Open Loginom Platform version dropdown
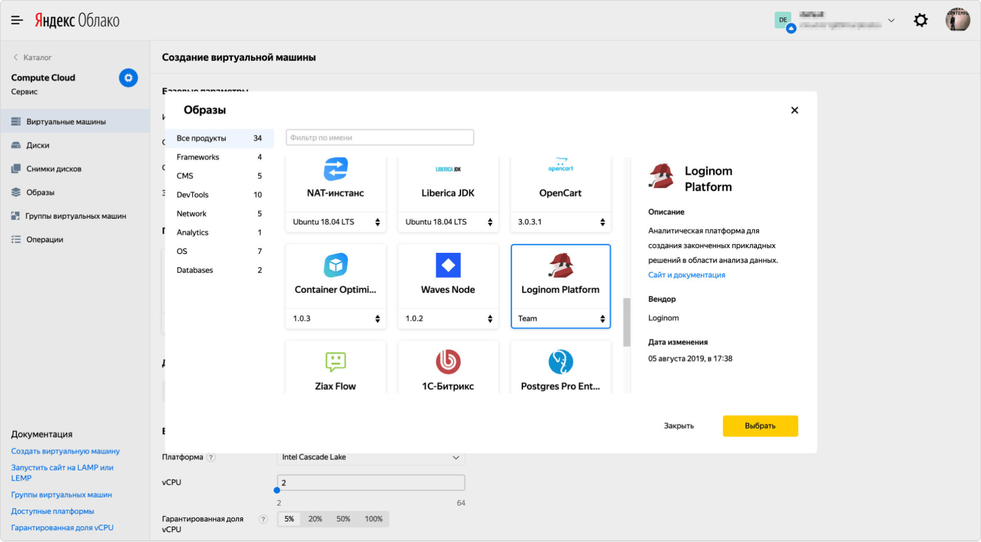981x542 pixels. click(x=560, y=319)
